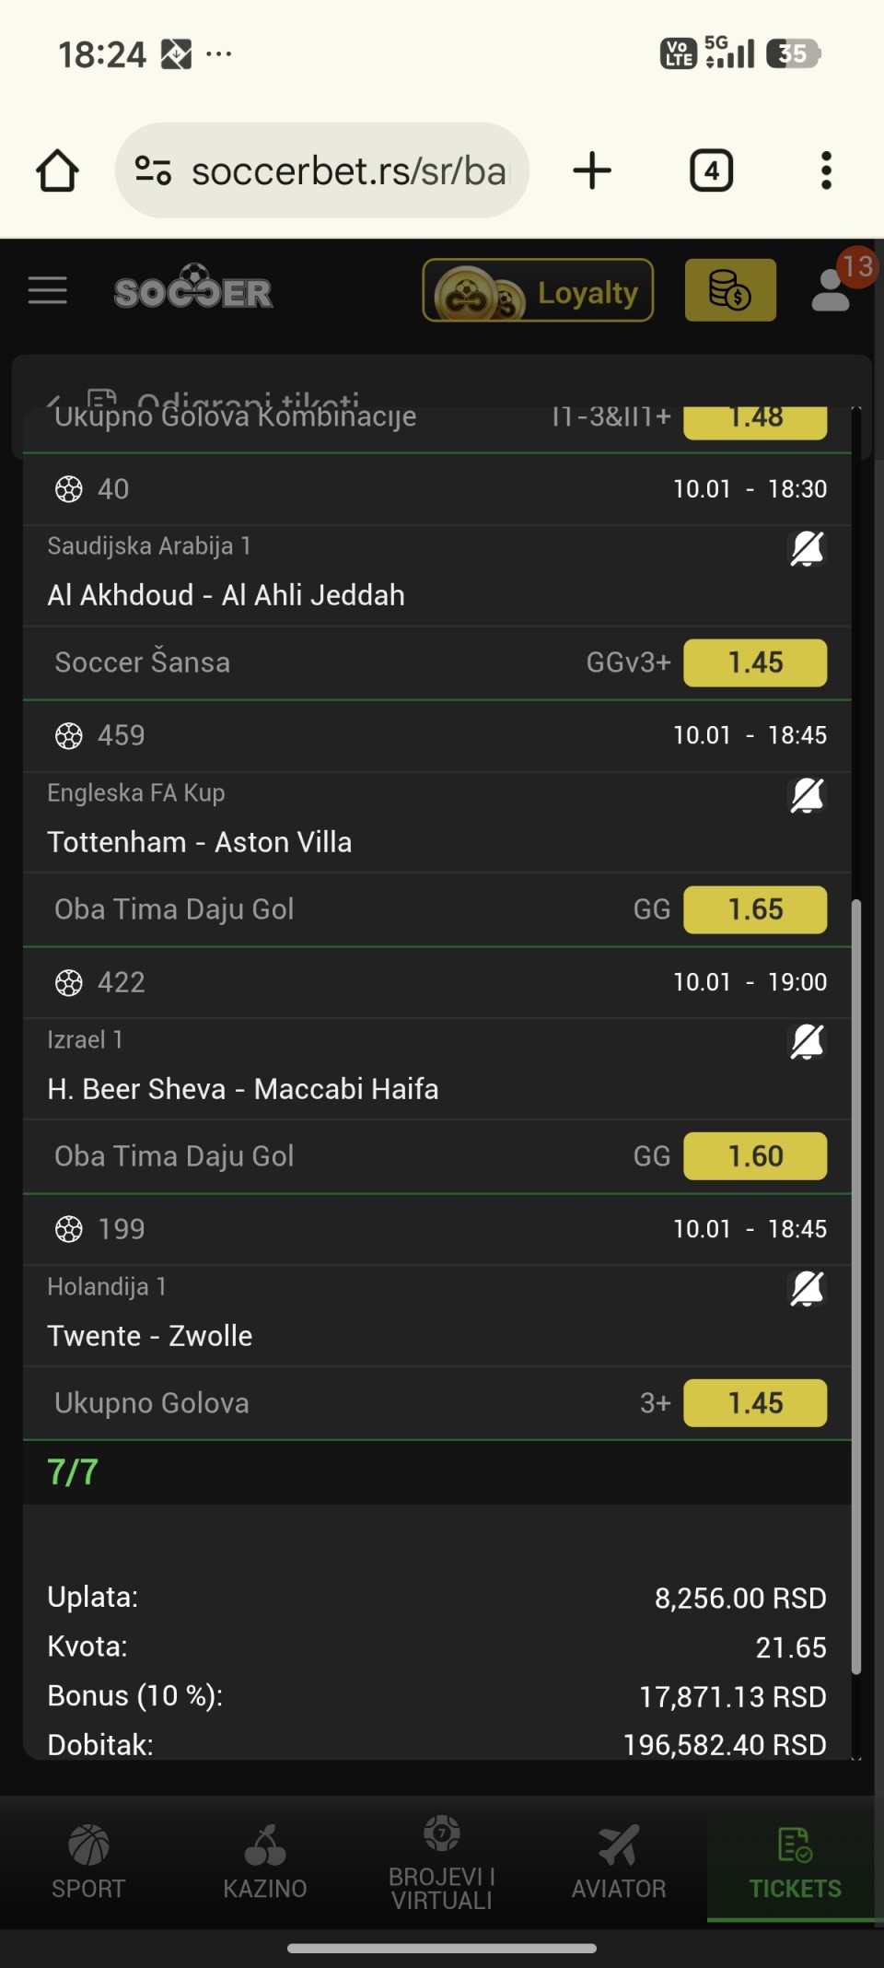Switch to the Kazino tab
The width and height of the screenshot is (884, 1968).
click(x=265, y=1863)
